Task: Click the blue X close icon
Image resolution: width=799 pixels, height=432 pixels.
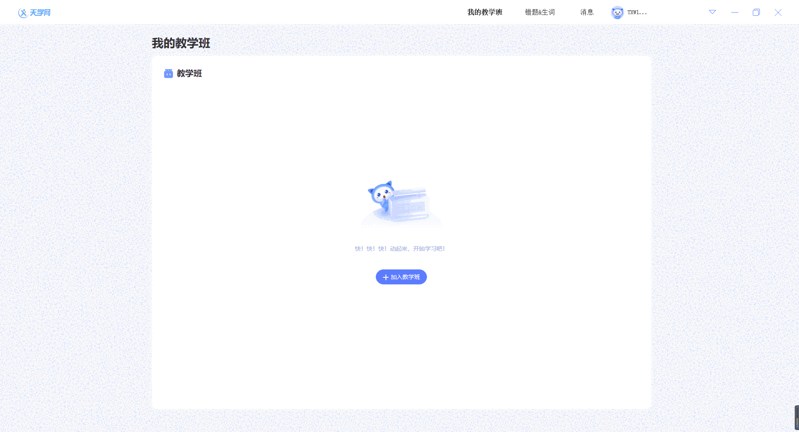Action: tap(777, 12)
